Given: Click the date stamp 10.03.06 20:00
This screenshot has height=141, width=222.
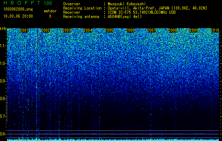Looking at the screenshot, I should [x=18, y=16].
